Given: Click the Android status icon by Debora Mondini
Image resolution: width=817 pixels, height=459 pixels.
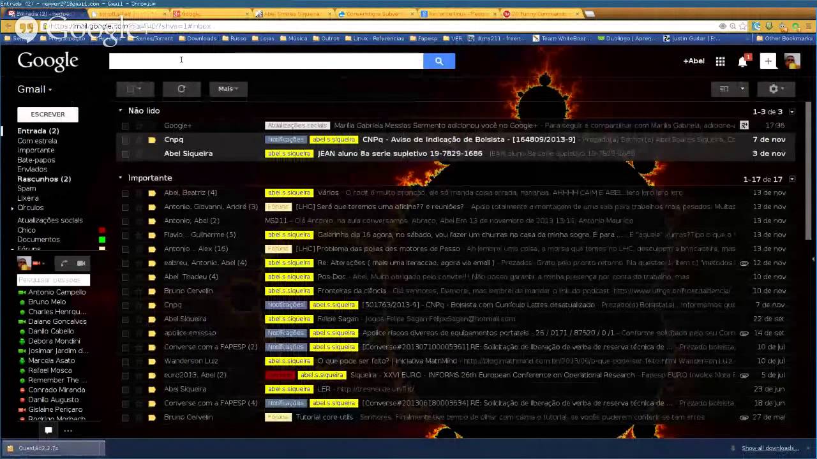Looking at the screenshot, I should (x=22, y=341).
